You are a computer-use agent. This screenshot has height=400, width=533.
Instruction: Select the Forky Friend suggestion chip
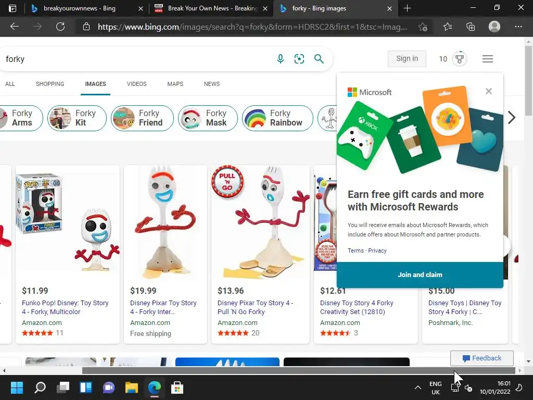tap(142, 118)
